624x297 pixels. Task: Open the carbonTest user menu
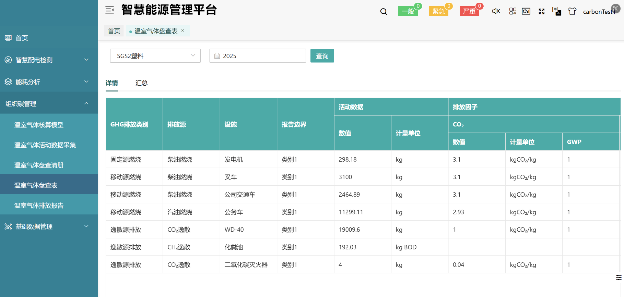coord(599,12)
